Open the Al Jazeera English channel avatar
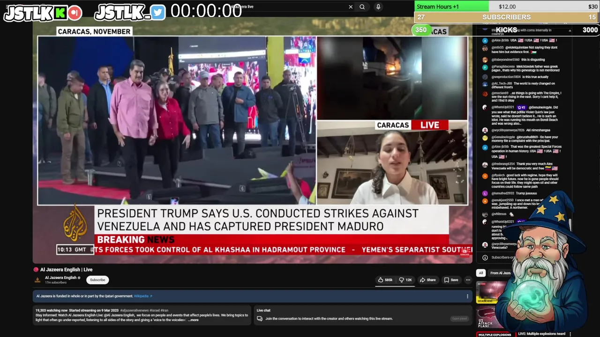 (37, 280)
